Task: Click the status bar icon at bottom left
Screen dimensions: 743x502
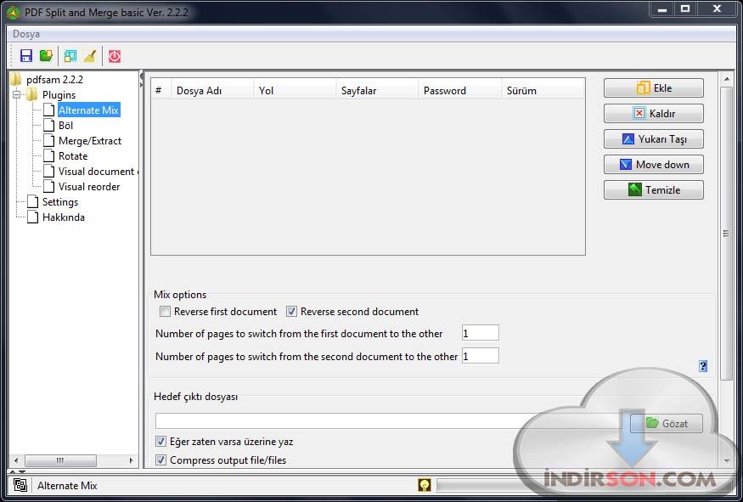Action: (x=20, y=485)
